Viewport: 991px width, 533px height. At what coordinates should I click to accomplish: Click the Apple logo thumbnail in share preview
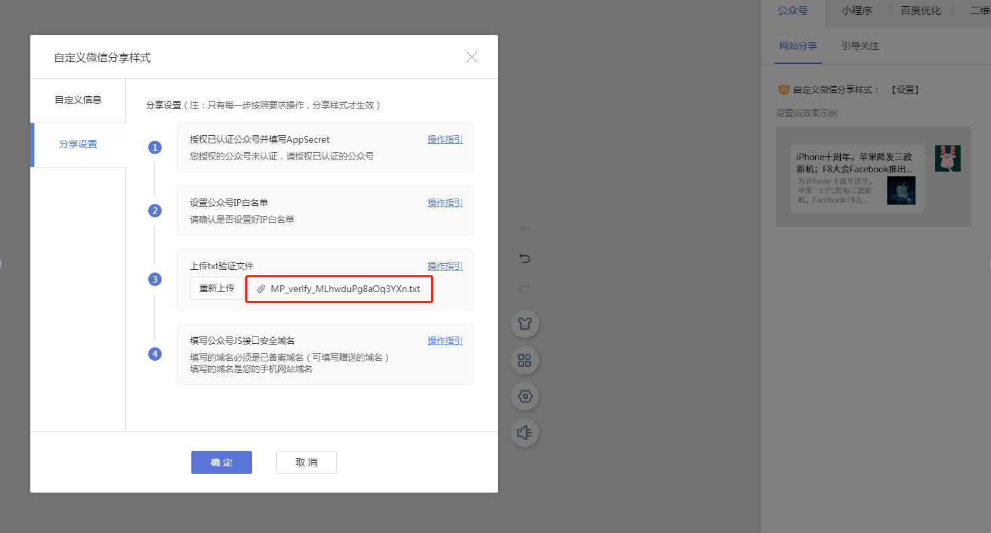click(x=901, y=190)
